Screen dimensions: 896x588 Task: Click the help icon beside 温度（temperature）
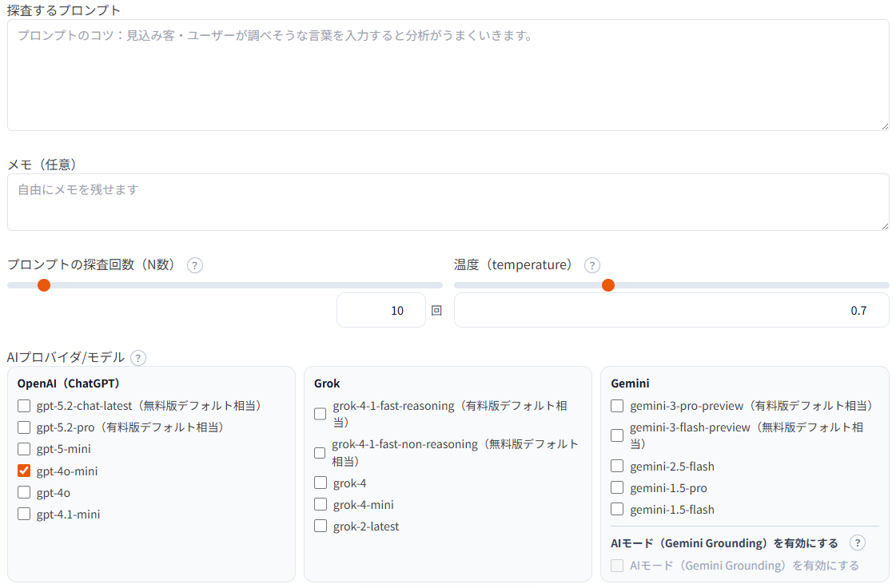[592, 265]
